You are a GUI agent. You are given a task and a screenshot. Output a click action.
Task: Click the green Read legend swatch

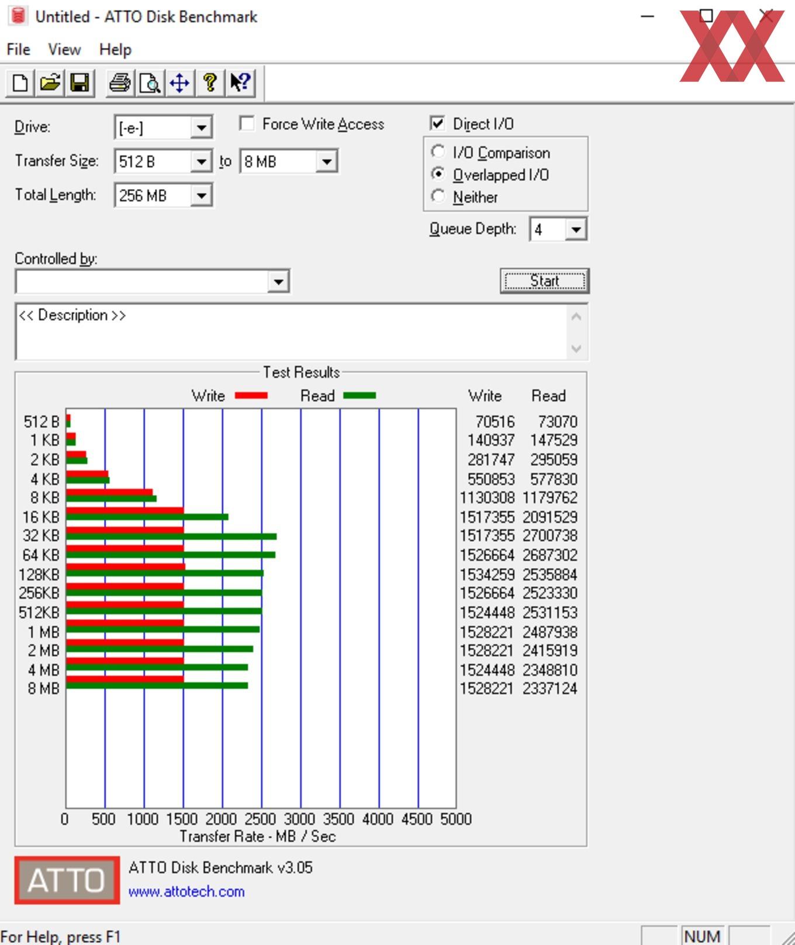point(360,396)
